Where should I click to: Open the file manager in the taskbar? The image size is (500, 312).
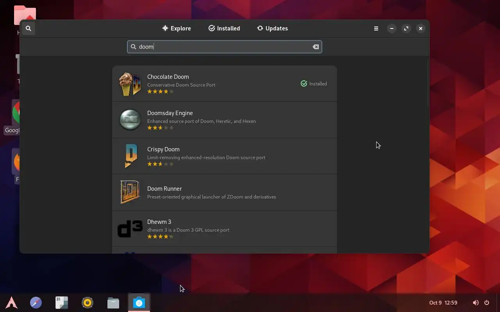point(113,303)
